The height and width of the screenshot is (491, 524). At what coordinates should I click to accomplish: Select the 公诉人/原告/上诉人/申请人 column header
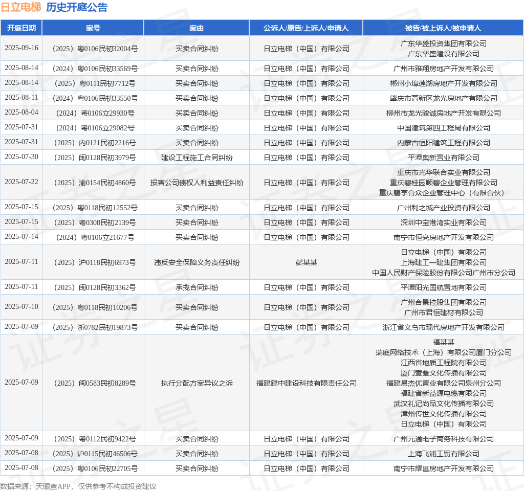306,28
